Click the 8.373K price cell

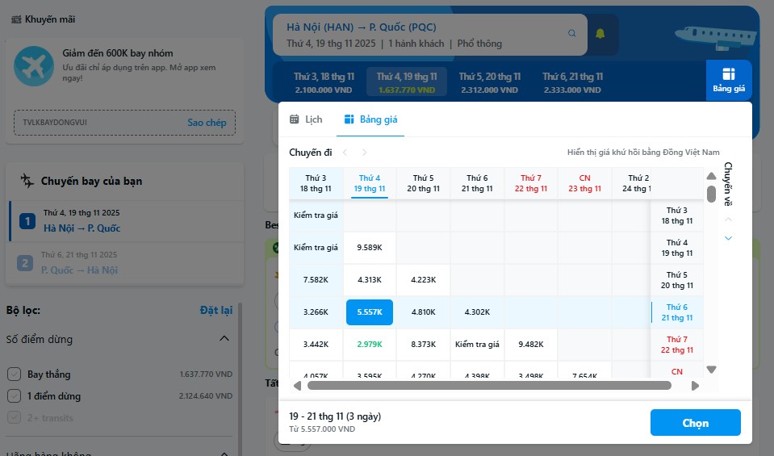point(424,345)
